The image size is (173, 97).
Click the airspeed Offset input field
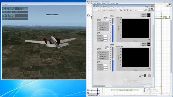(x=105, y=70)
